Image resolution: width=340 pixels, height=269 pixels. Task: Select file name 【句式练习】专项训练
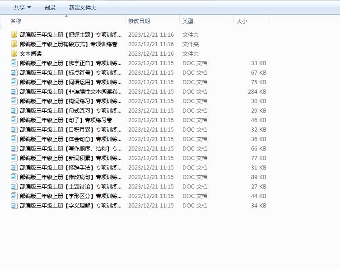[71, 110]
